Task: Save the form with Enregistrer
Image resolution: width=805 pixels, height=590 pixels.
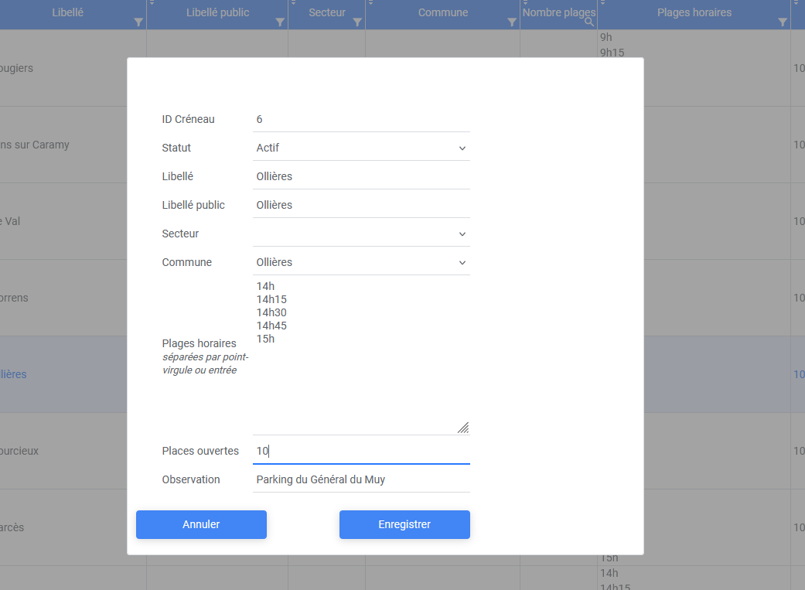Action: point(404,524)
